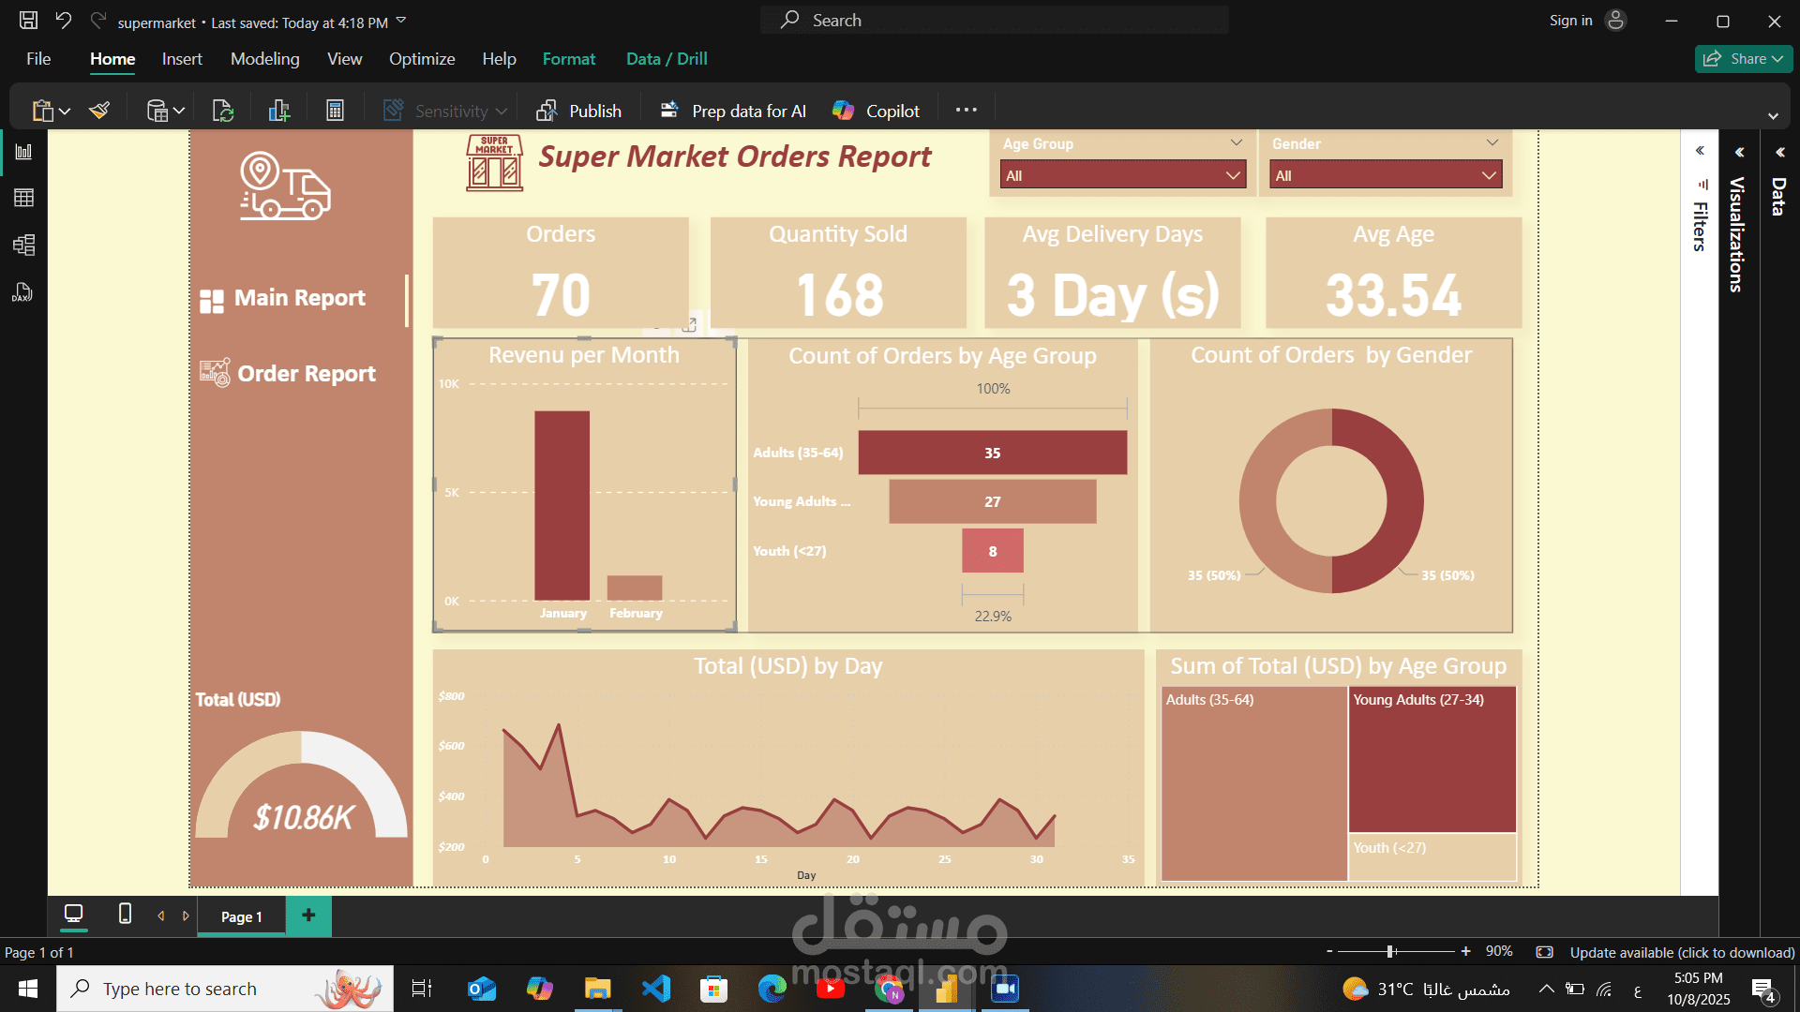Image resolution: width=1800 pixels, height=1012 pixels.
Task: Click the New measure calculator icon
Action: pos(335,111)
